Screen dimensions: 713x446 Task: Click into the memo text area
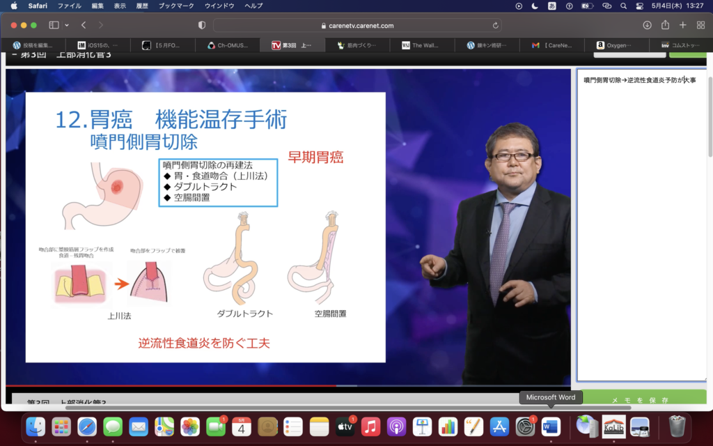[x=641, y=230]
